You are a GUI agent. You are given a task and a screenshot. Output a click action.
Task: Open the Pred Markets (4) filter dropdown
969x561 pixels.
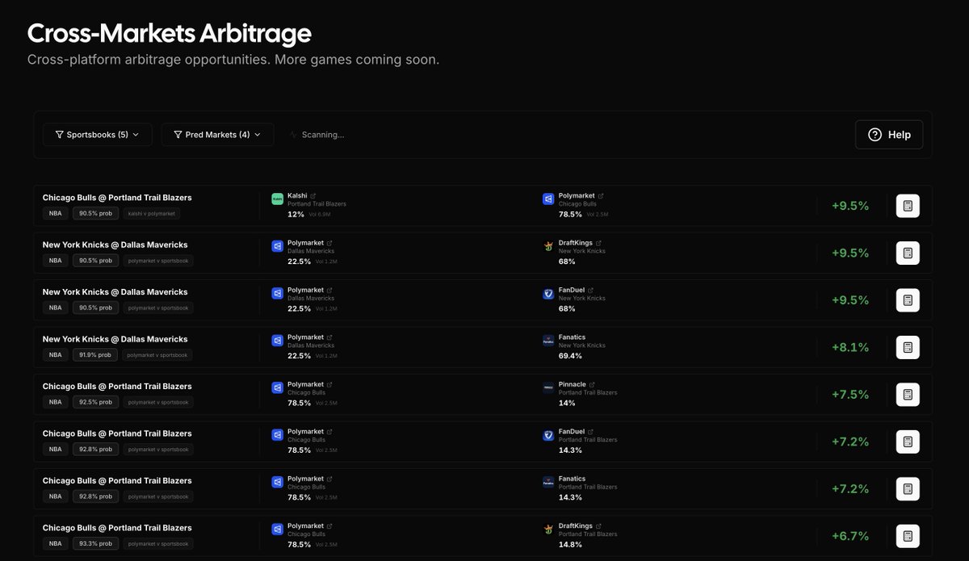click(x=217, y=135)
